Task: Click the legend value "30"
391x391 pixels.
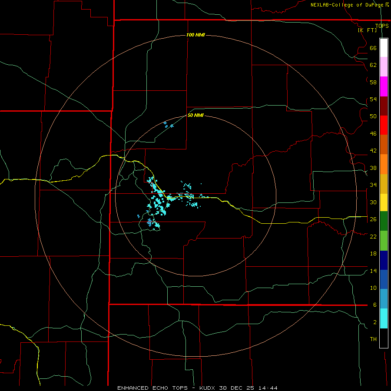Action: pyautogui.click(x=373, y=202)
